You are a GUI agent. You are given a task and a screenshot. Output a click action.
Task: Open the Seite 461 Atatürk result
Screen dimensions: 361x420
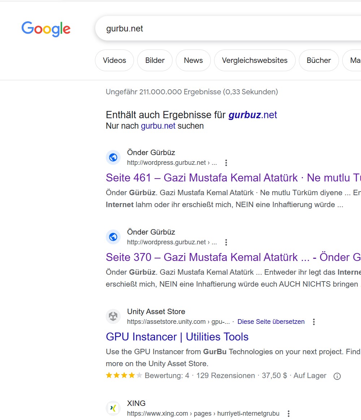point(233,178)
